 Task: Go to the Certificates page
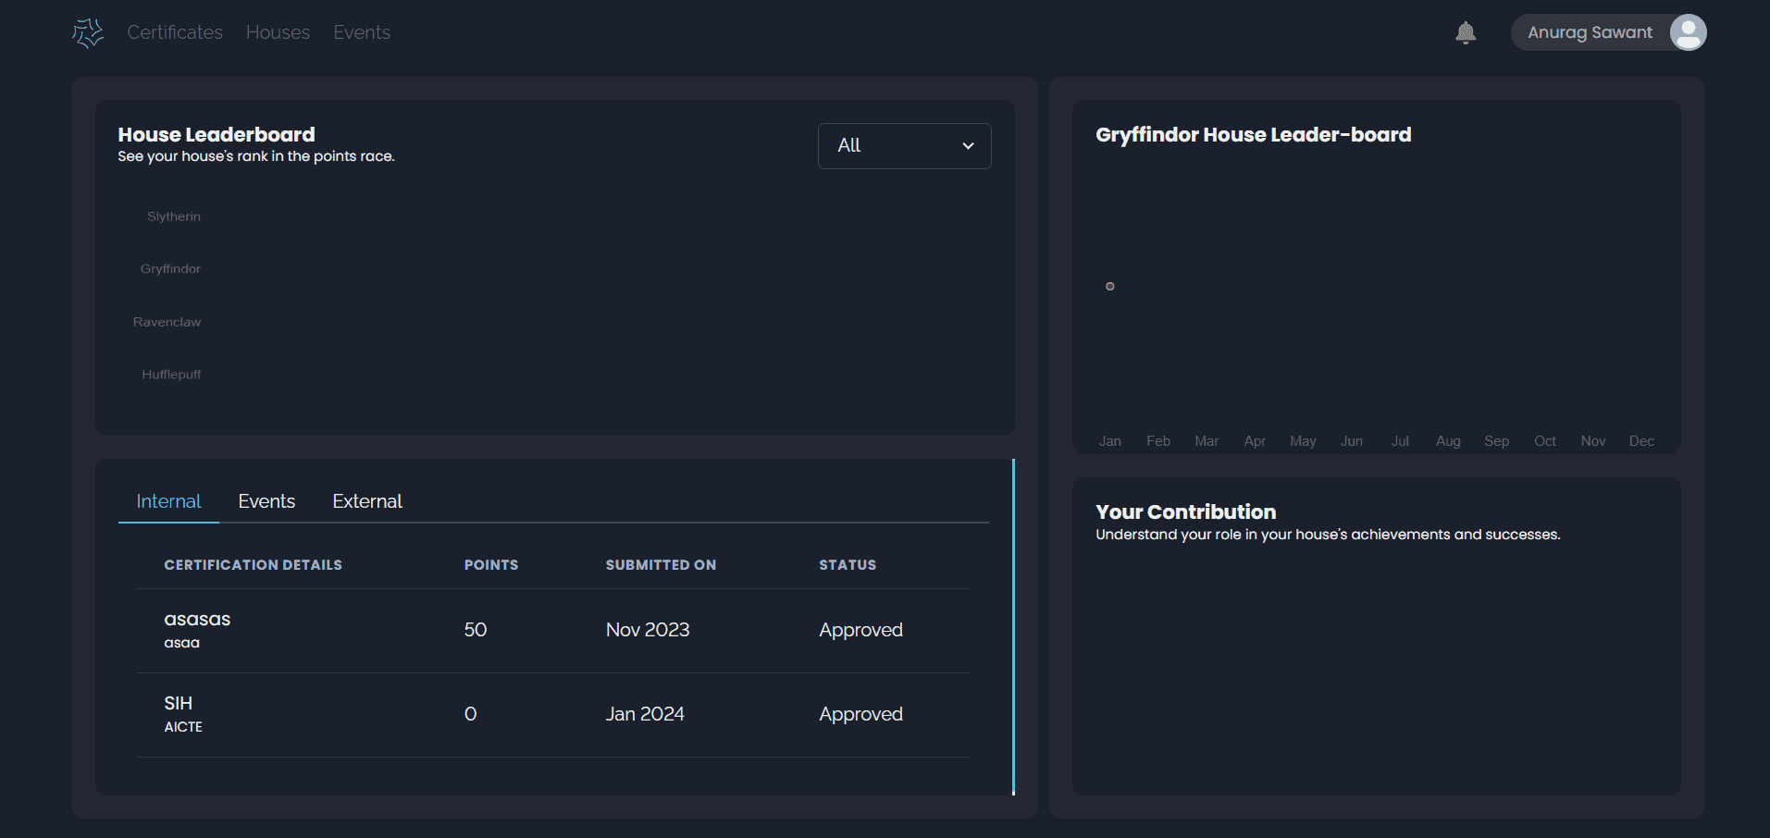point(175,32)
